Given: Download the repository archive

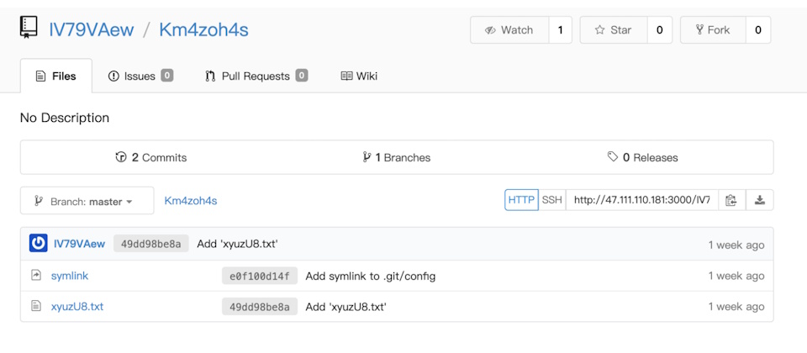Looking at the screenshot, I should [760, 200].
